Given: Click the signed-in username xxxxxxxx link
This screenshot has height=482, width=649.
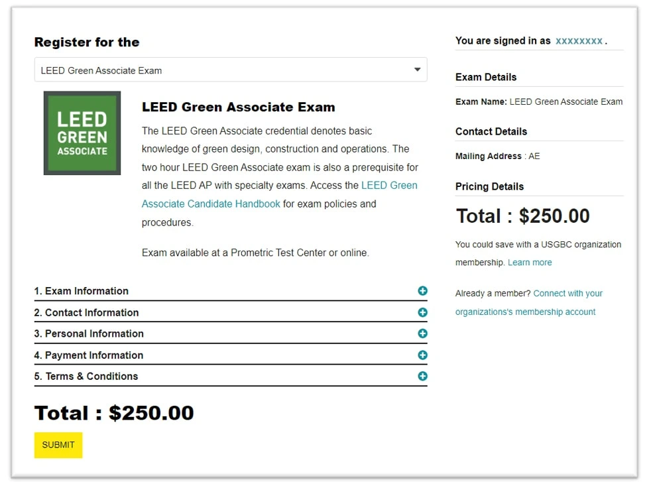Looking at the screenshot, I should click(x=579, y=41).
